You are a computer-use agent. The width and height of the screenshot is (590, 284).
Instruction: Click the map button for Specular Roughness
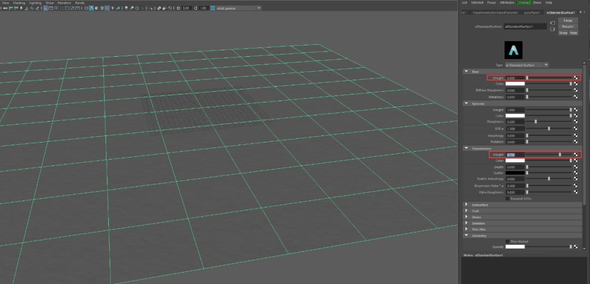(x=576, y=121)
